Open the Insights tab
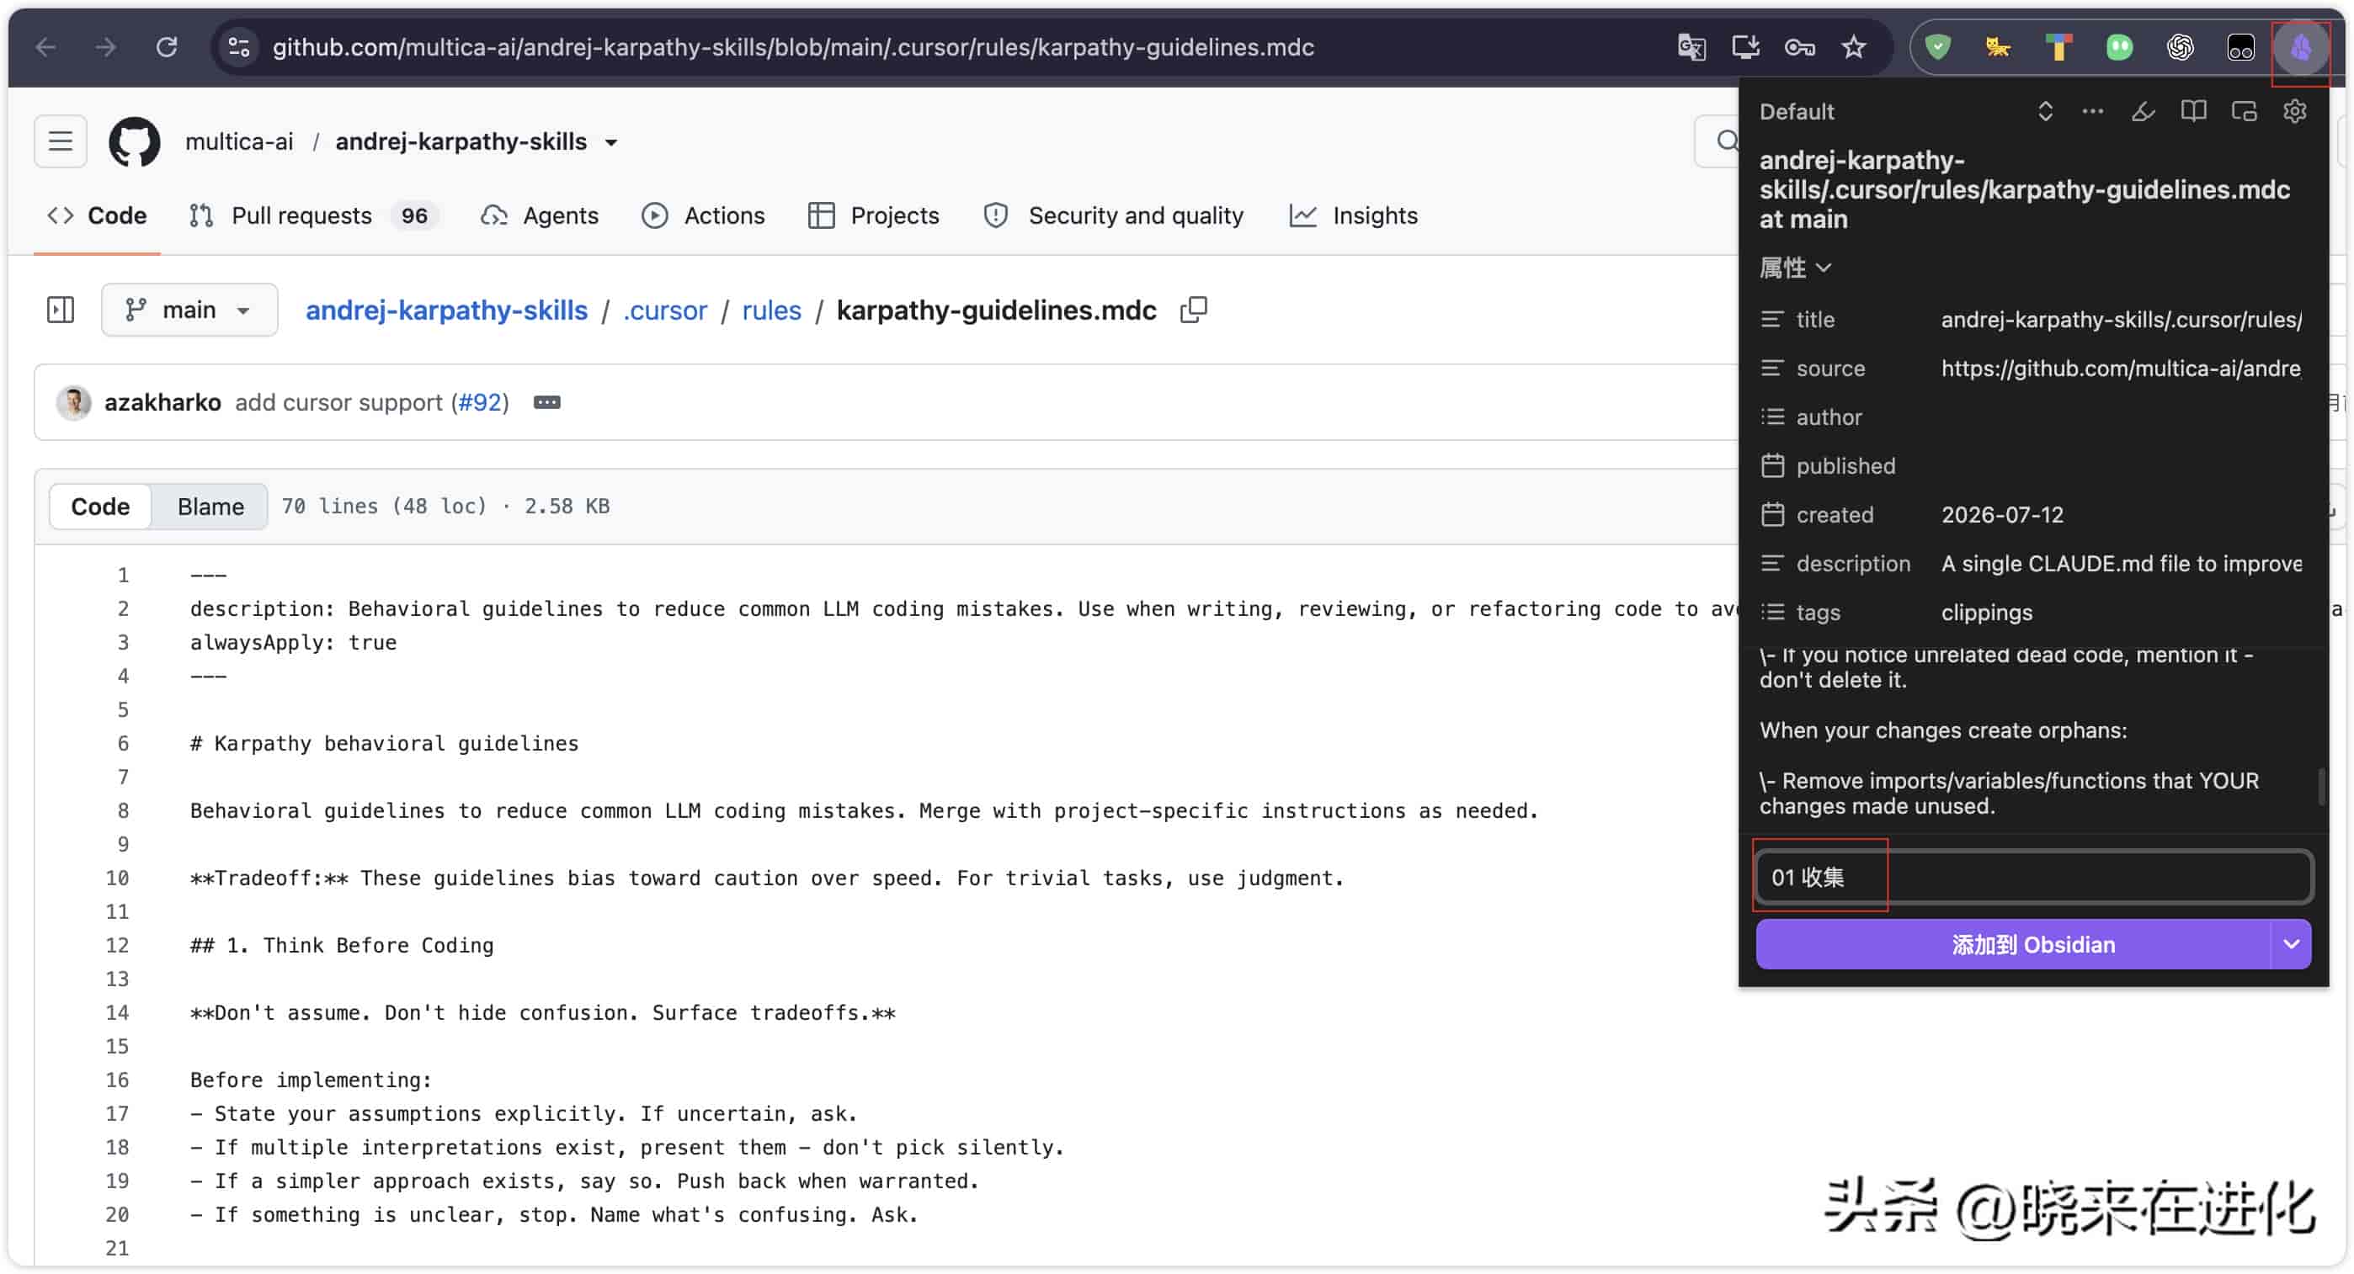 pos(1353,215)
